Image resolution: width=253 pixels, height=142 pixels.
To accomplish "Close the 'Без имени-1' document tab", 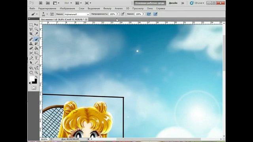I will [x=86, y=19].
